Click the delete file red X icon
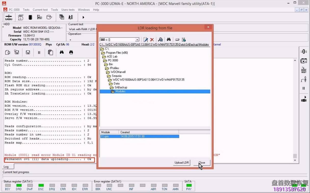Viewport: 310px width, 193px height. pyautogui.click(x=152, y=40)
